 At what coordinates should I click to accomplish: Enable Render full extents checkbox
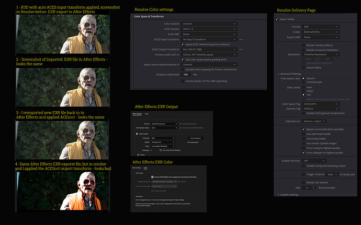[x=303, y=183]
